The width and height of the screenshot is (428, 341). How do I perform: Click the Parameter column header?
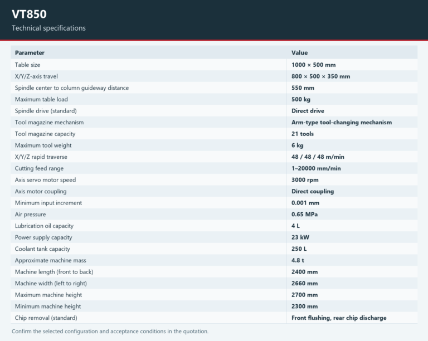coord(30,52)
